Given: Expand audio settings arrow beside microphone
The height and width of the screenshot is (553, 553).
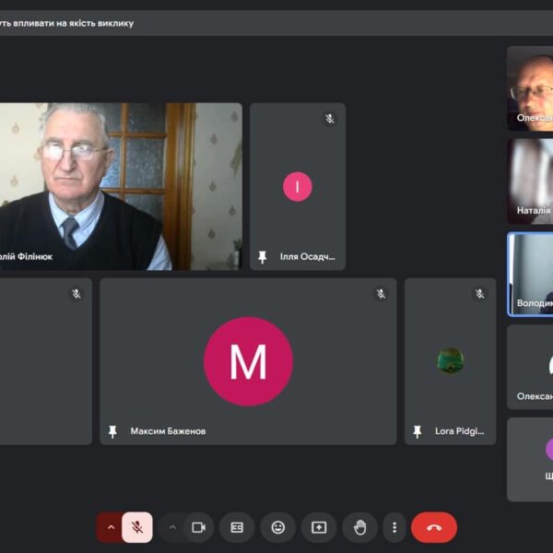Looking at the screenshot, I should coord(110,527).
